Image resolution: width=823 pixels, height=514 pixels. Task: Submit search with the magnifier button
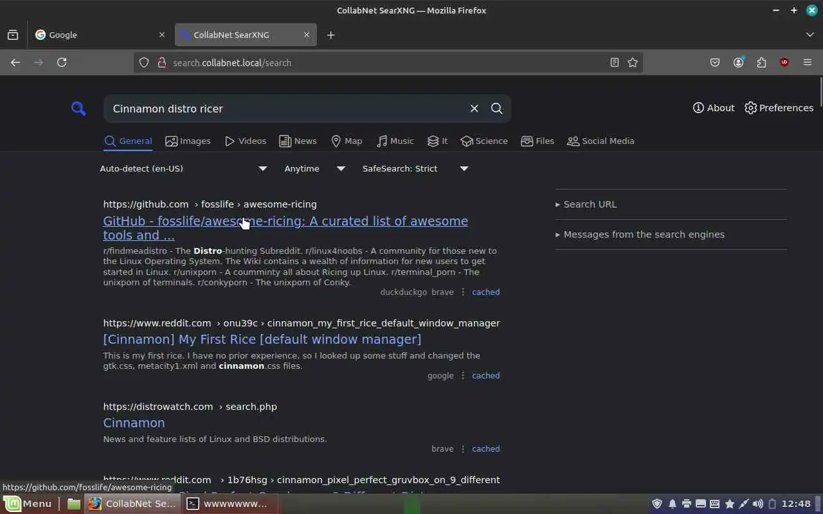496,109
